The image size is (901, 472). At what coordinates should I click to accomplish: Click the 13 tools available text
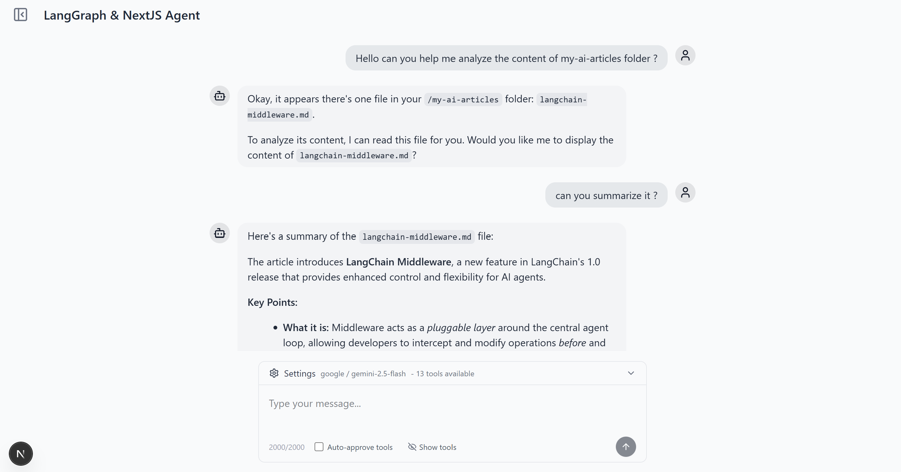point(445,374)
